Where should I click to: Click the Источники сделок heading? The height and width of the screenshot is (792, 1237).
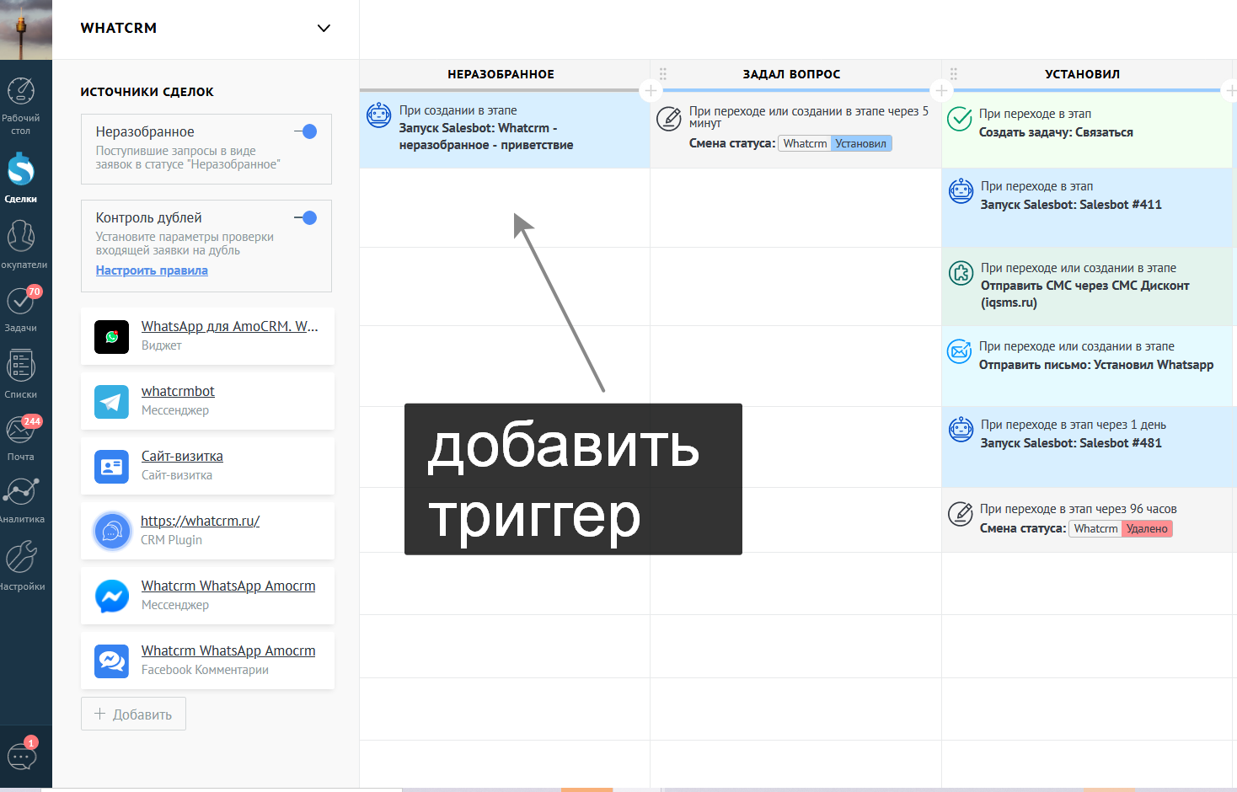pyautogui.click(x=147, y=92)
